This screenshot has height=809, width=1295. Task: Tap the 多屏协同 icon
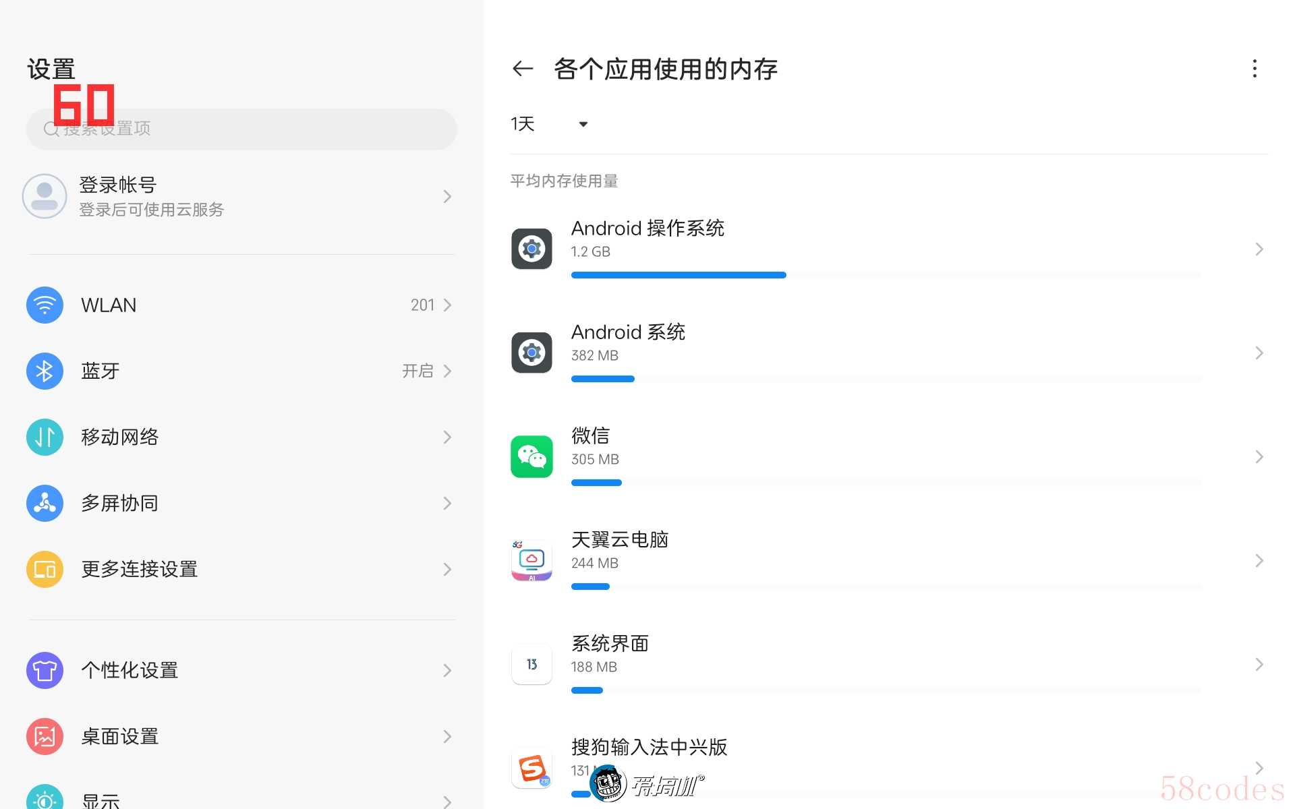(x=45, y=503)
